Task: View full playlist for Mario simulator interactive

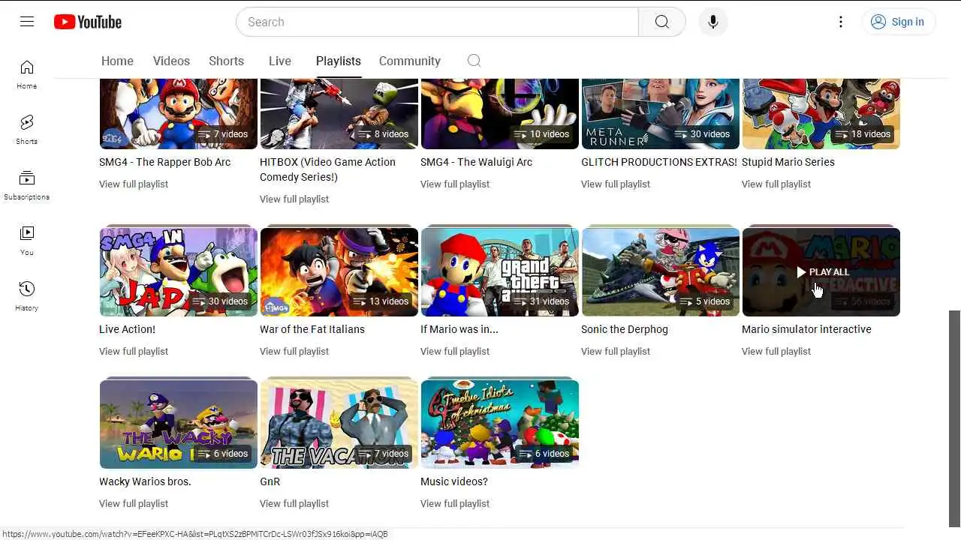Action: (776, 351)
